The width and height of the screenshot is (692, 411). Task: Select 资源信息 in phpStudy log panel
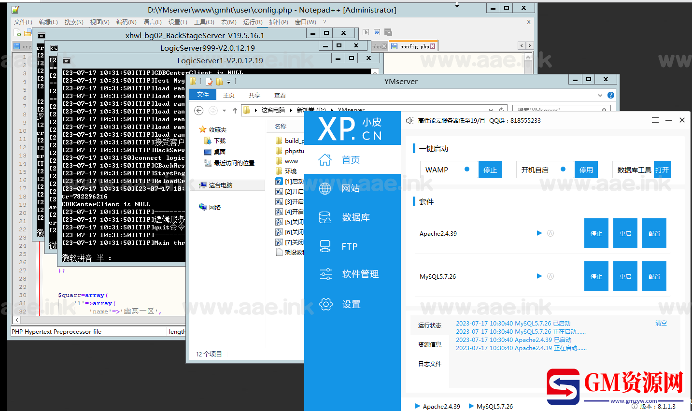pyautogui.click(x=430, y=344)
